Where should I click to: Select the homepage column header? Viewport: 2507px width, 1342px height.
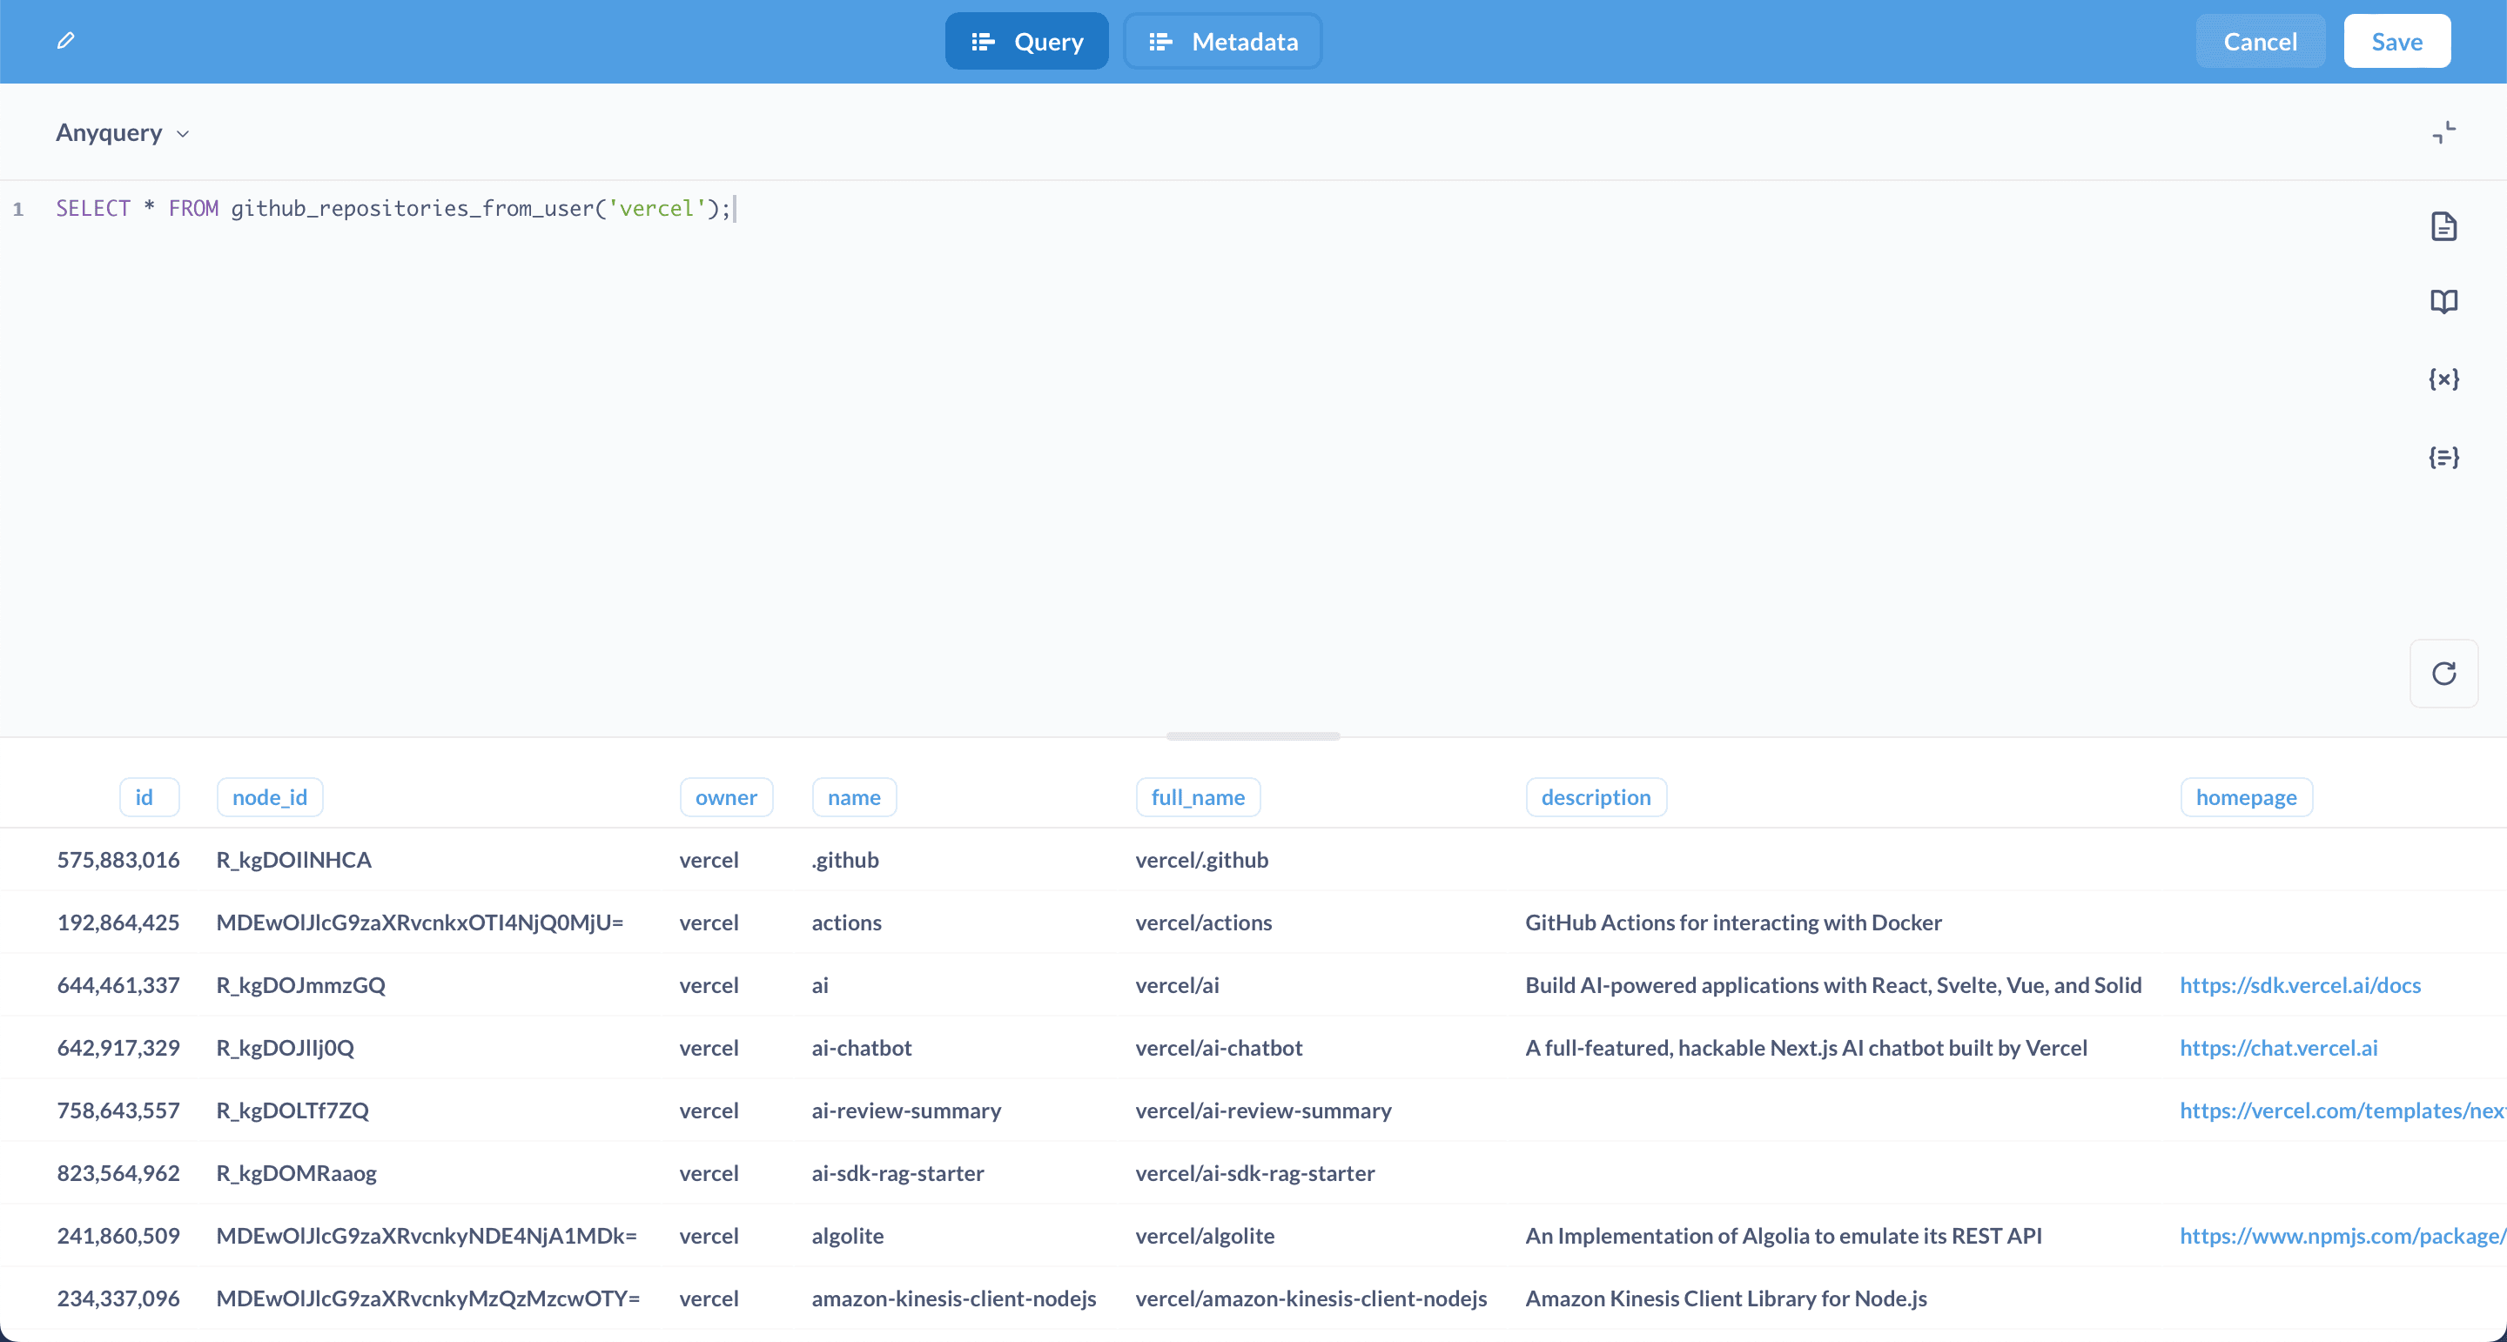(x=2246, y=797)
